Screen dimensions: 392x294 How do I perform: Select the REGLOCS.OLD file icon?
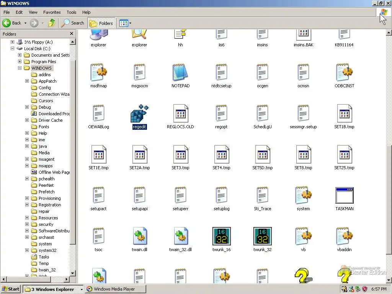pyautogui.click(x=181, y=113)
